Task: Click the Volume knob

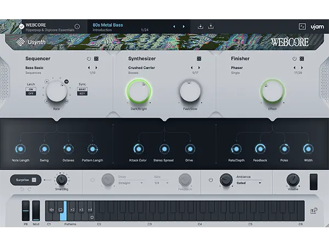Action: pos(293,180)
